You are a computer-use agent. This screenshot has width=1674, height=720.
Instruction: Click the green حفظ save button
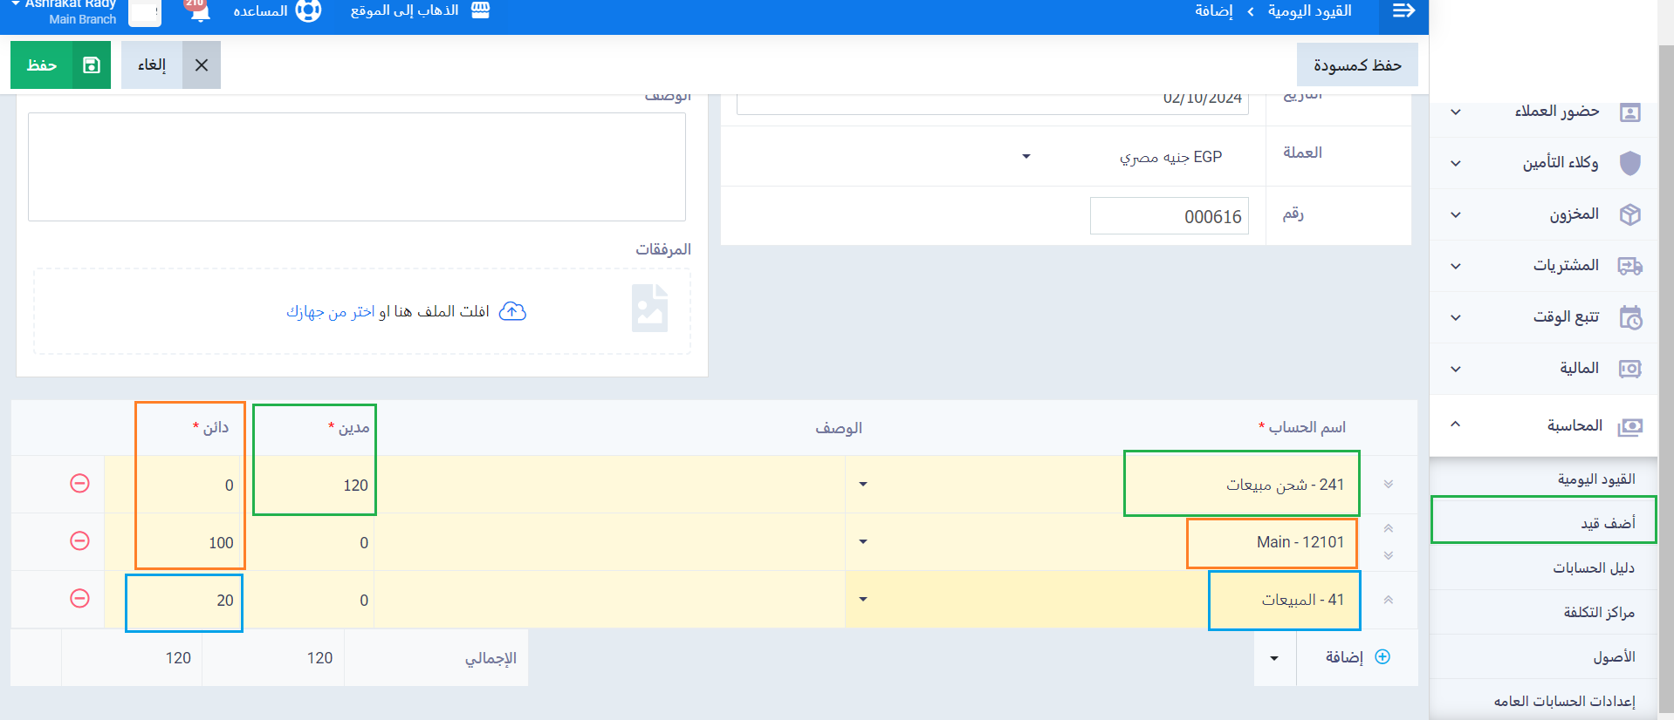(60, 65)
